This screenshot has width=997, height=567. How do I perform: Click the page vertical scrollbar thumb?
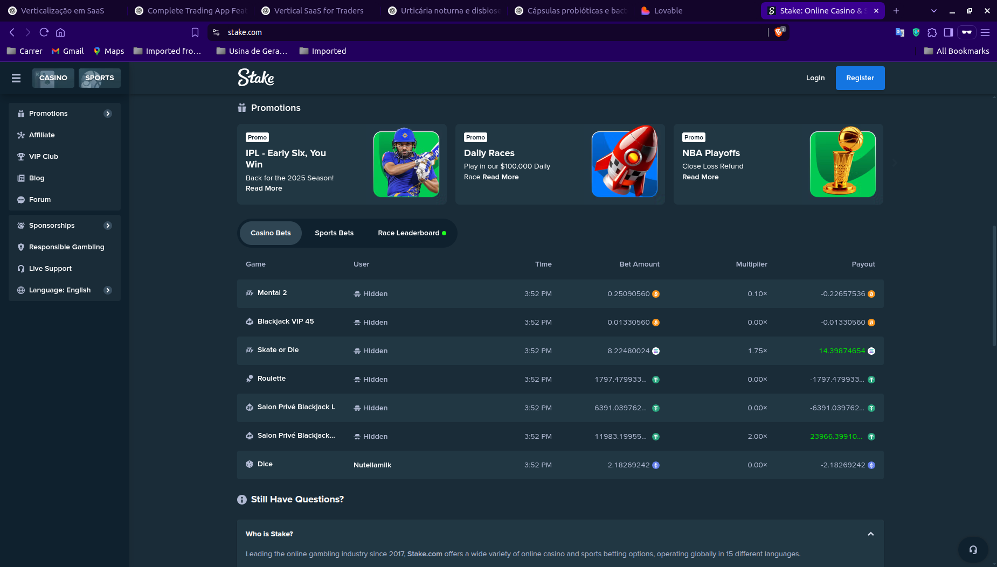994,285
